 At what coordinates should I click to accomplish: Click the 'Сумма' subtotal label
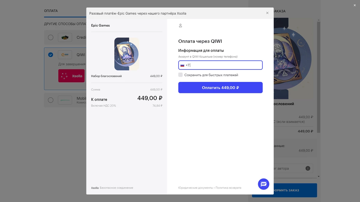pyautogui.click(x=96, y=89)
